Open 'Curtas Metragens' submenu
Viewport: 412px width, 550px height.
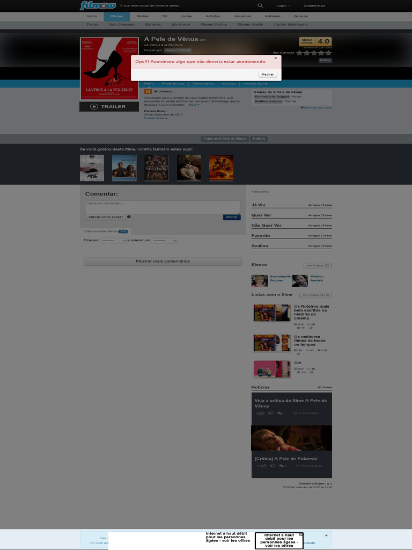pyautogui.click(x=291, y=25)
